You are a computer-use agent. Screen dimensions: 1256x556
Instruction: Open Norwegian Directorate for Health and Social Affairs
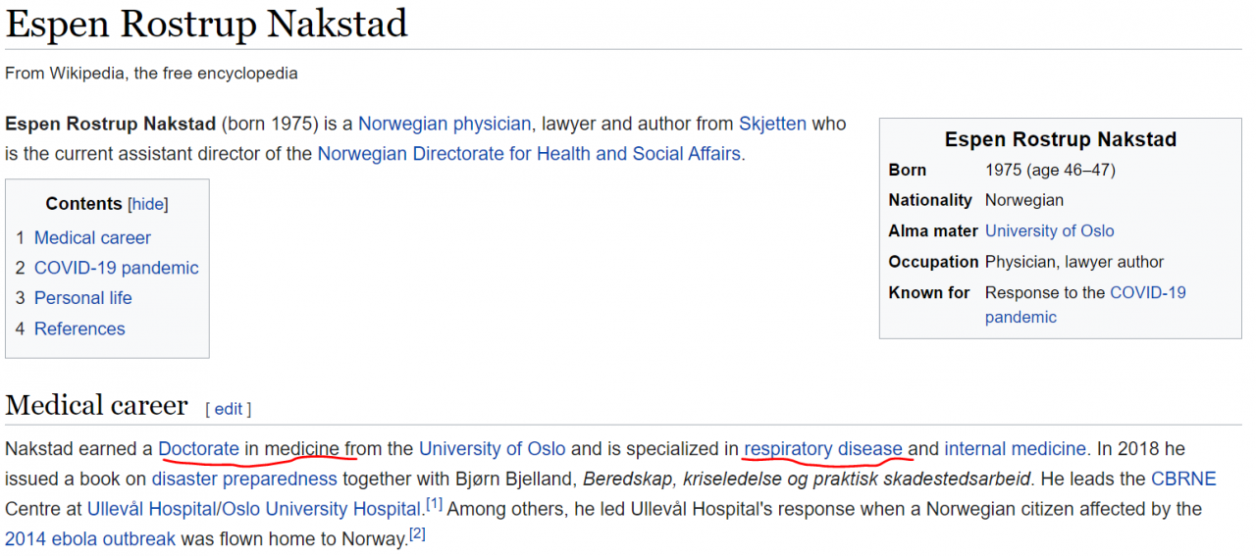(529, 154)
